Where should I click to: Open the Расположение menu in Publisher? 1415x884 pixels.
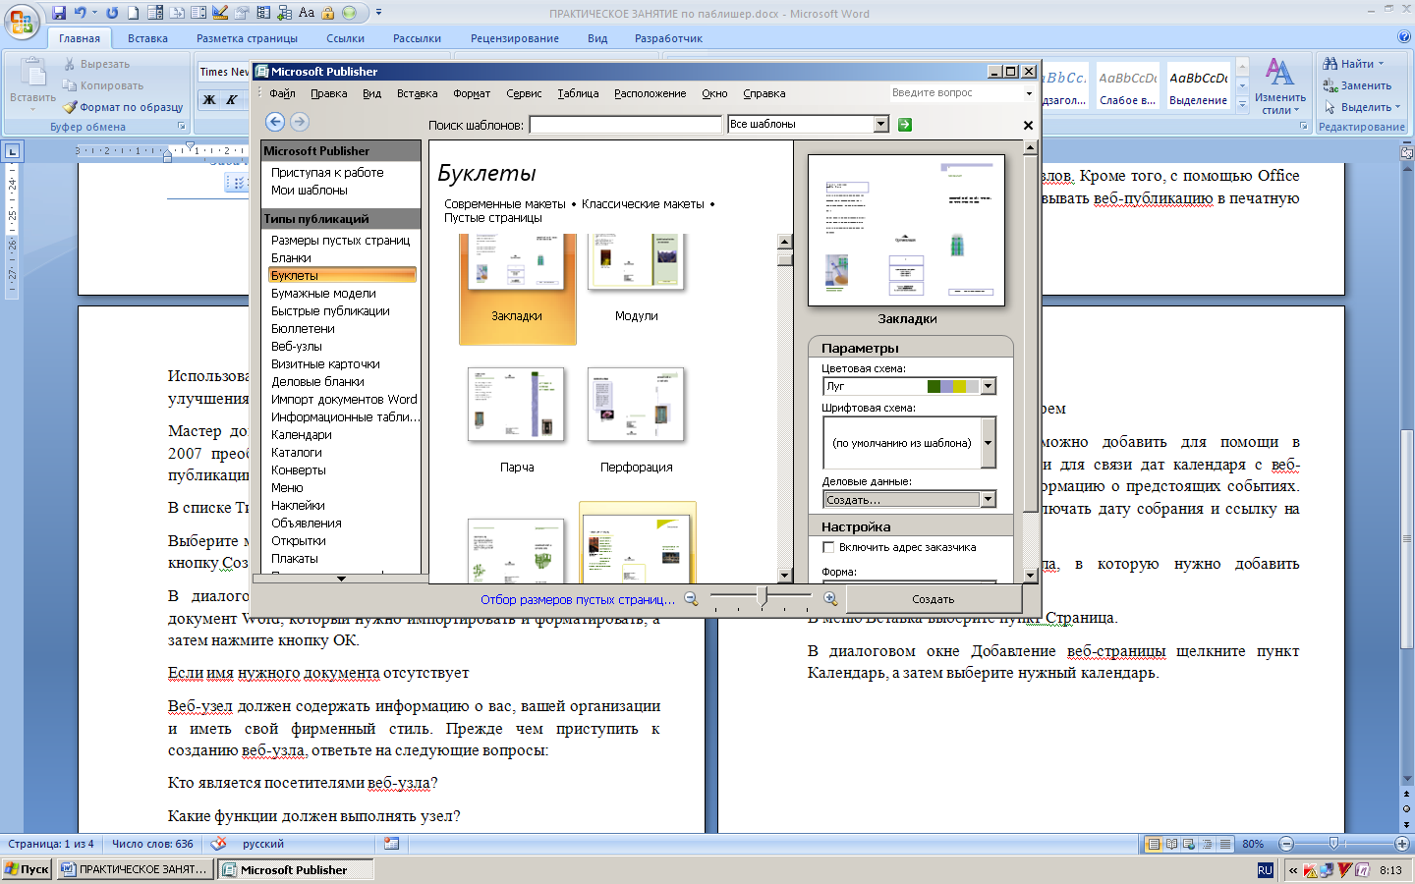[650, 93]
